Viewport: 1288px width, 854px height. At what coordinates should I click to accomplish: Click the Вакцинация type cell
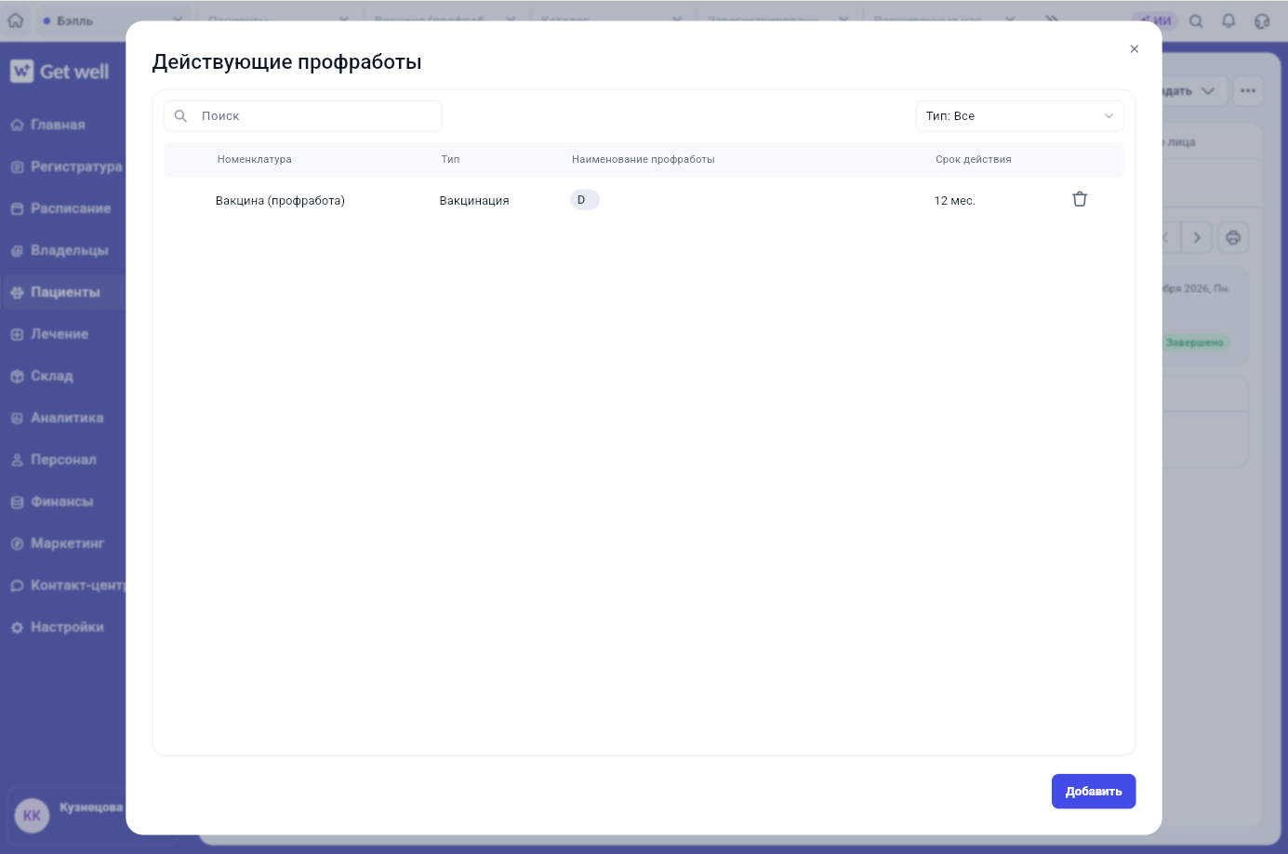(x=474, y=201)
